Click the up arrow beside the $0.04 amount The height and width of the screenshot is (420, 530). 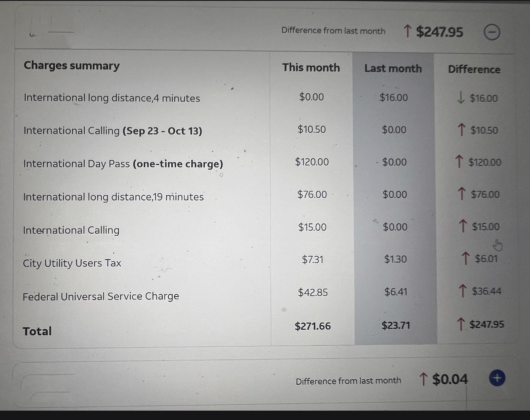423,379
